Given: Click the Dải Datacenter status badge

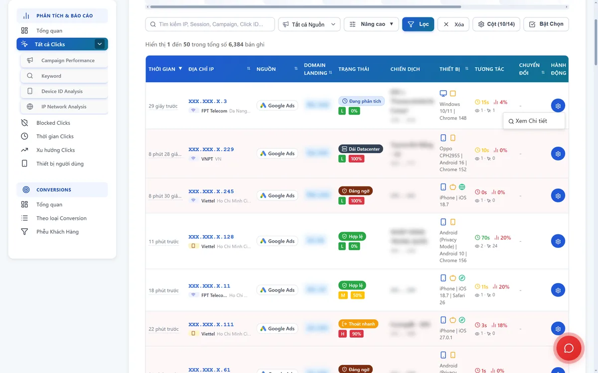Looking at the screenshot, I should (361, 149).
